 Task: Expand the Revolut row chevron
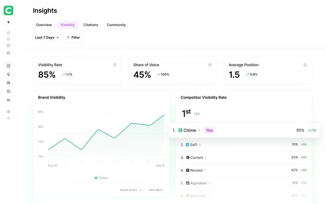[205, 170]
